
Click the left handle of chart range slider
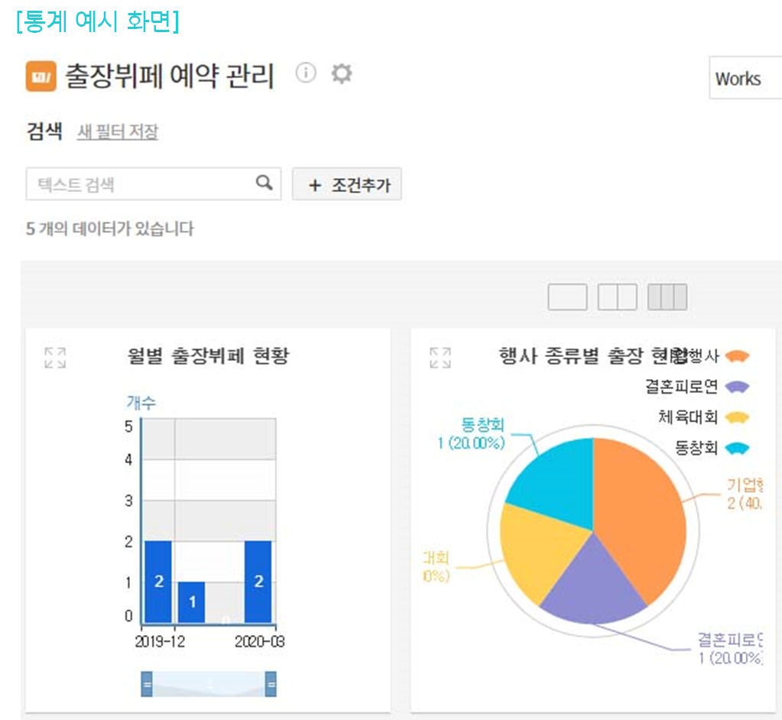147,684
